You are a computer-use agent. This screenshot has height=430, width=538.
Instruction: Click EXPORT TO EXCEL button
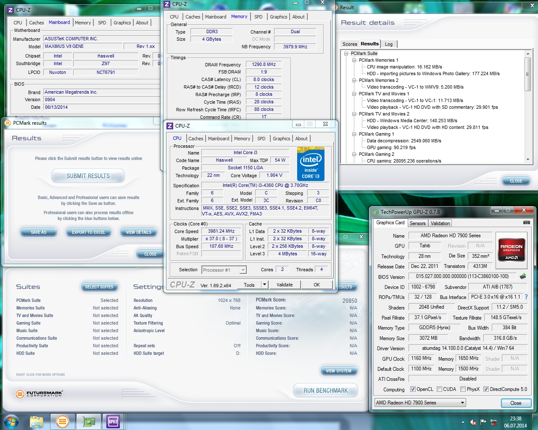[x=88, y=232]
